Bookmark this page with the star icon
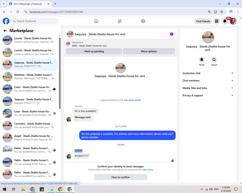242x193 pixels. tap(222, 12)
